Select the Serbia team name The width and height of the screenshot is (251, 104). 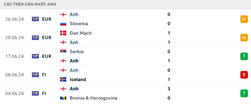tap(77, 52)
